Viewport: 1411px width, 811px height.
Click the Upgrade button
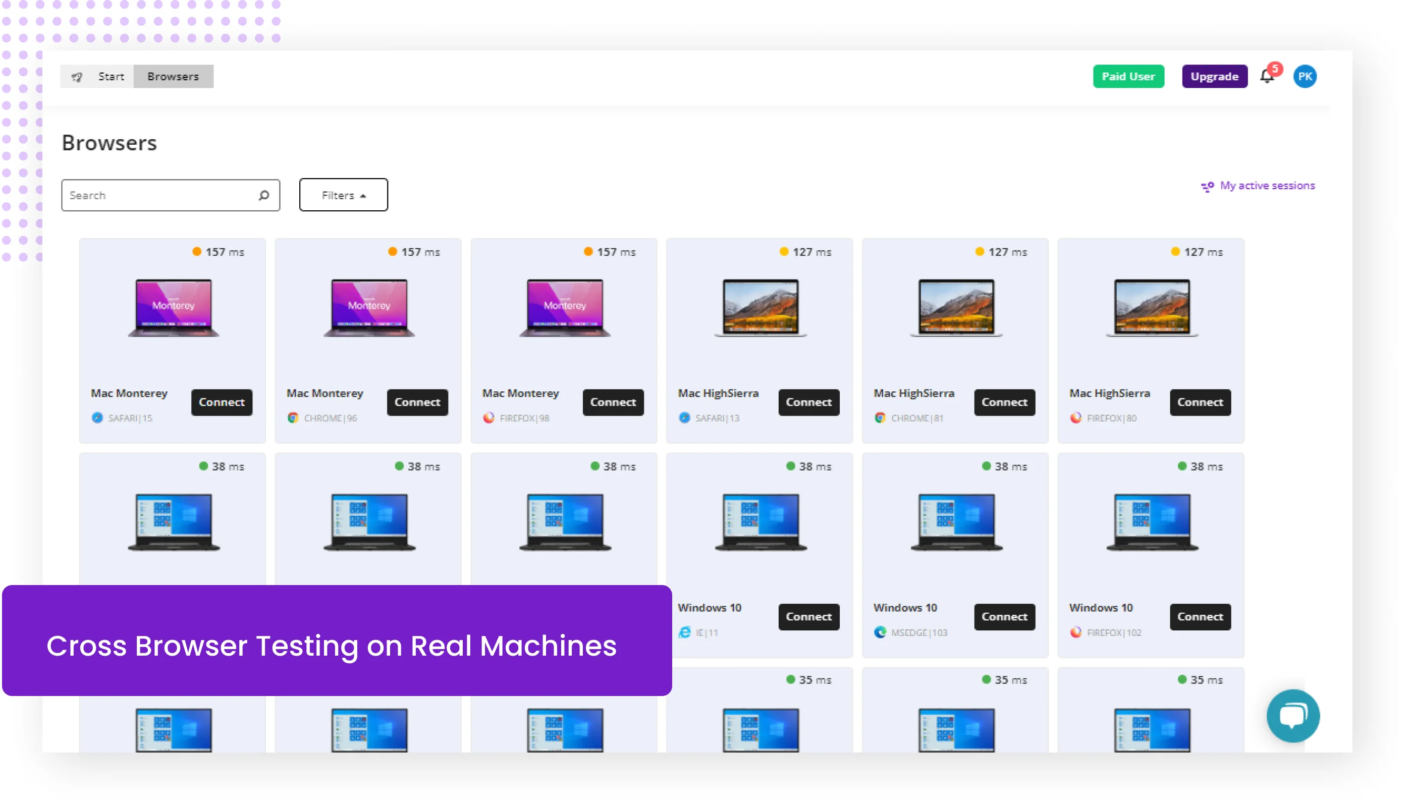click(x=1214, y=76)
